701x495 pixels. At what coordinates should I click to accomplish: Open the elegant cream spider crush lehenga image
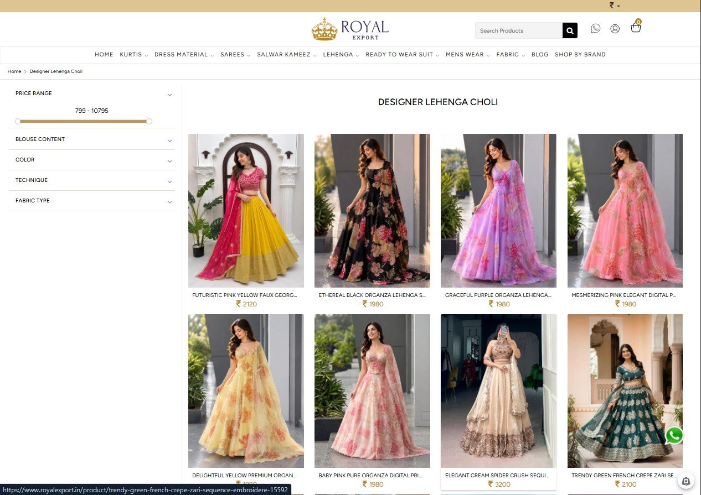point(498,391)
